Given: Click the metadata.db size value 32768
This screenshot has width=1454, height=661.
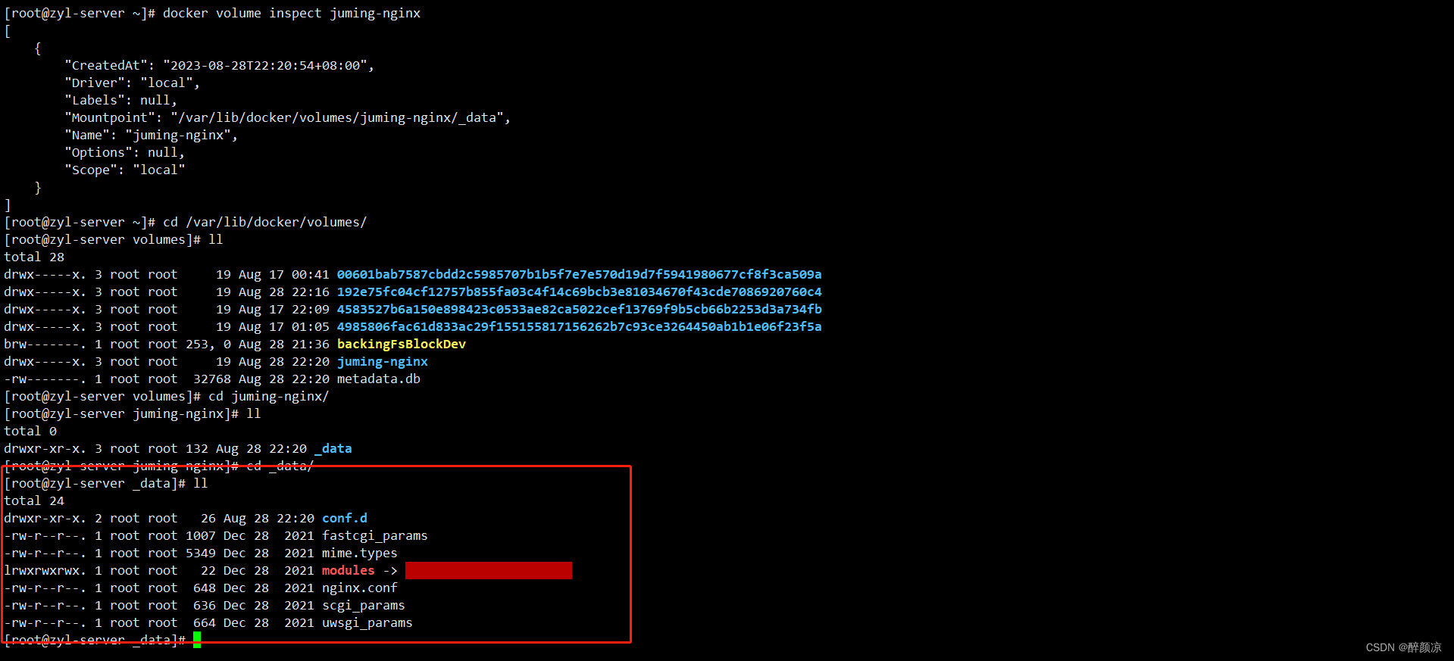Looking at the screenshot, I should [212, 379].
